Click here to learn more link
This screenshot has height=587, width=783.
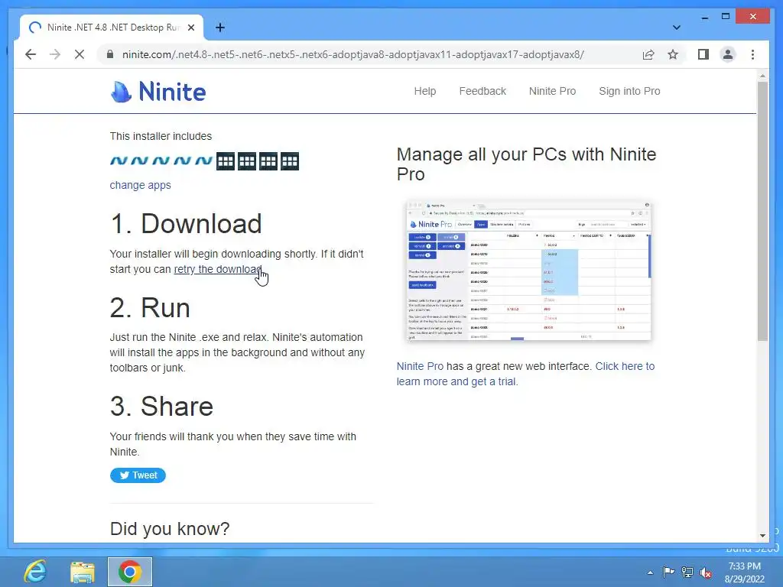click(525, 374)
